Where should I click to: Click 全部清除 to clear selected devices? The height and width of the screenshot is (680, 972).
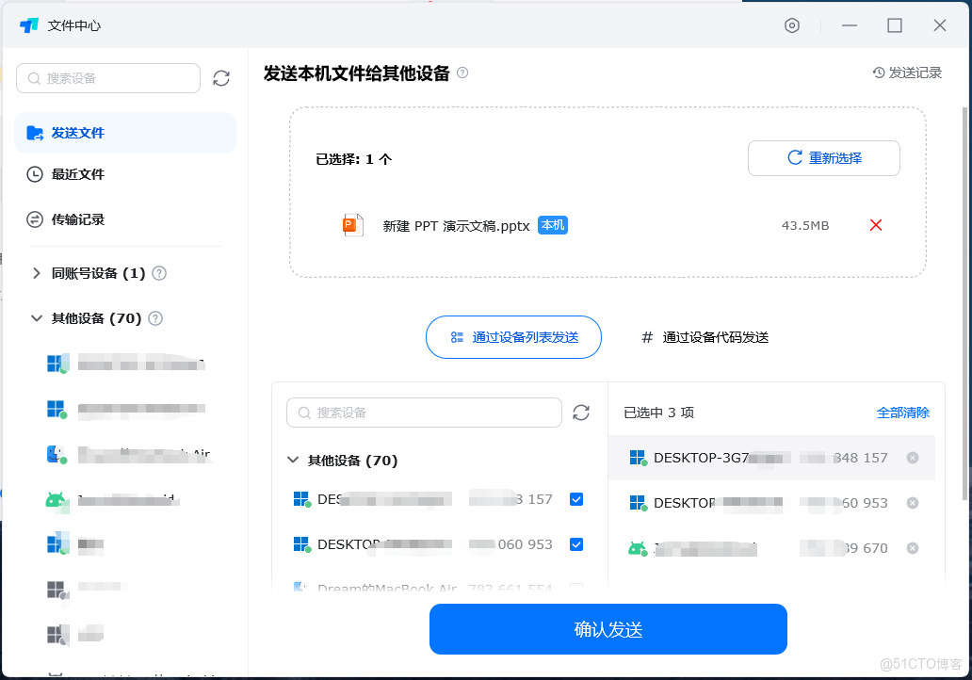905,413
